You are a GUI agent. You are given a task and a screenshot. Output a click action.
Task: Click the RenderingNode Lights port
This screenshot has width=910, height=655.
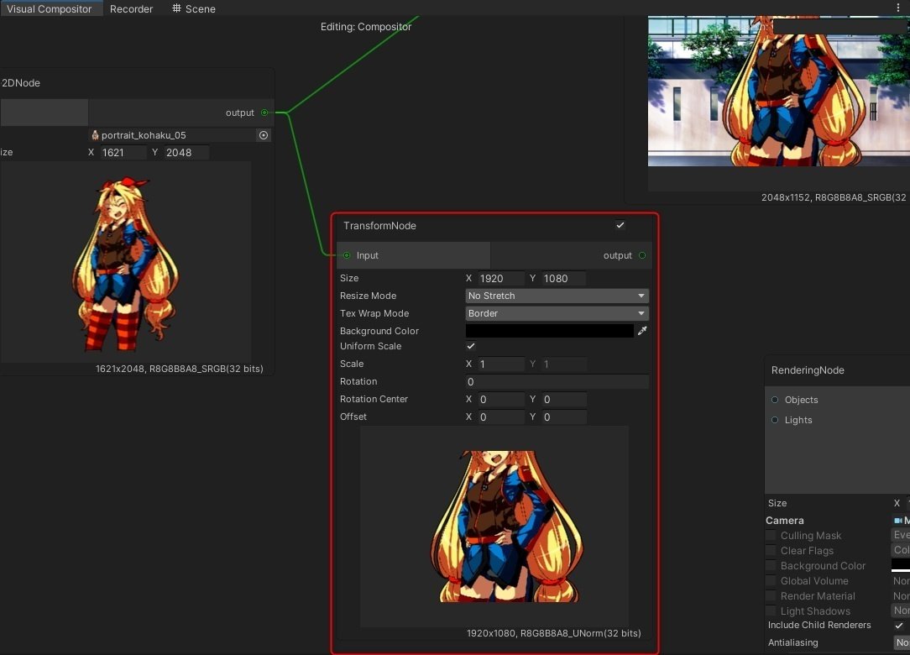pyautogui.click(x=775, y=420)
